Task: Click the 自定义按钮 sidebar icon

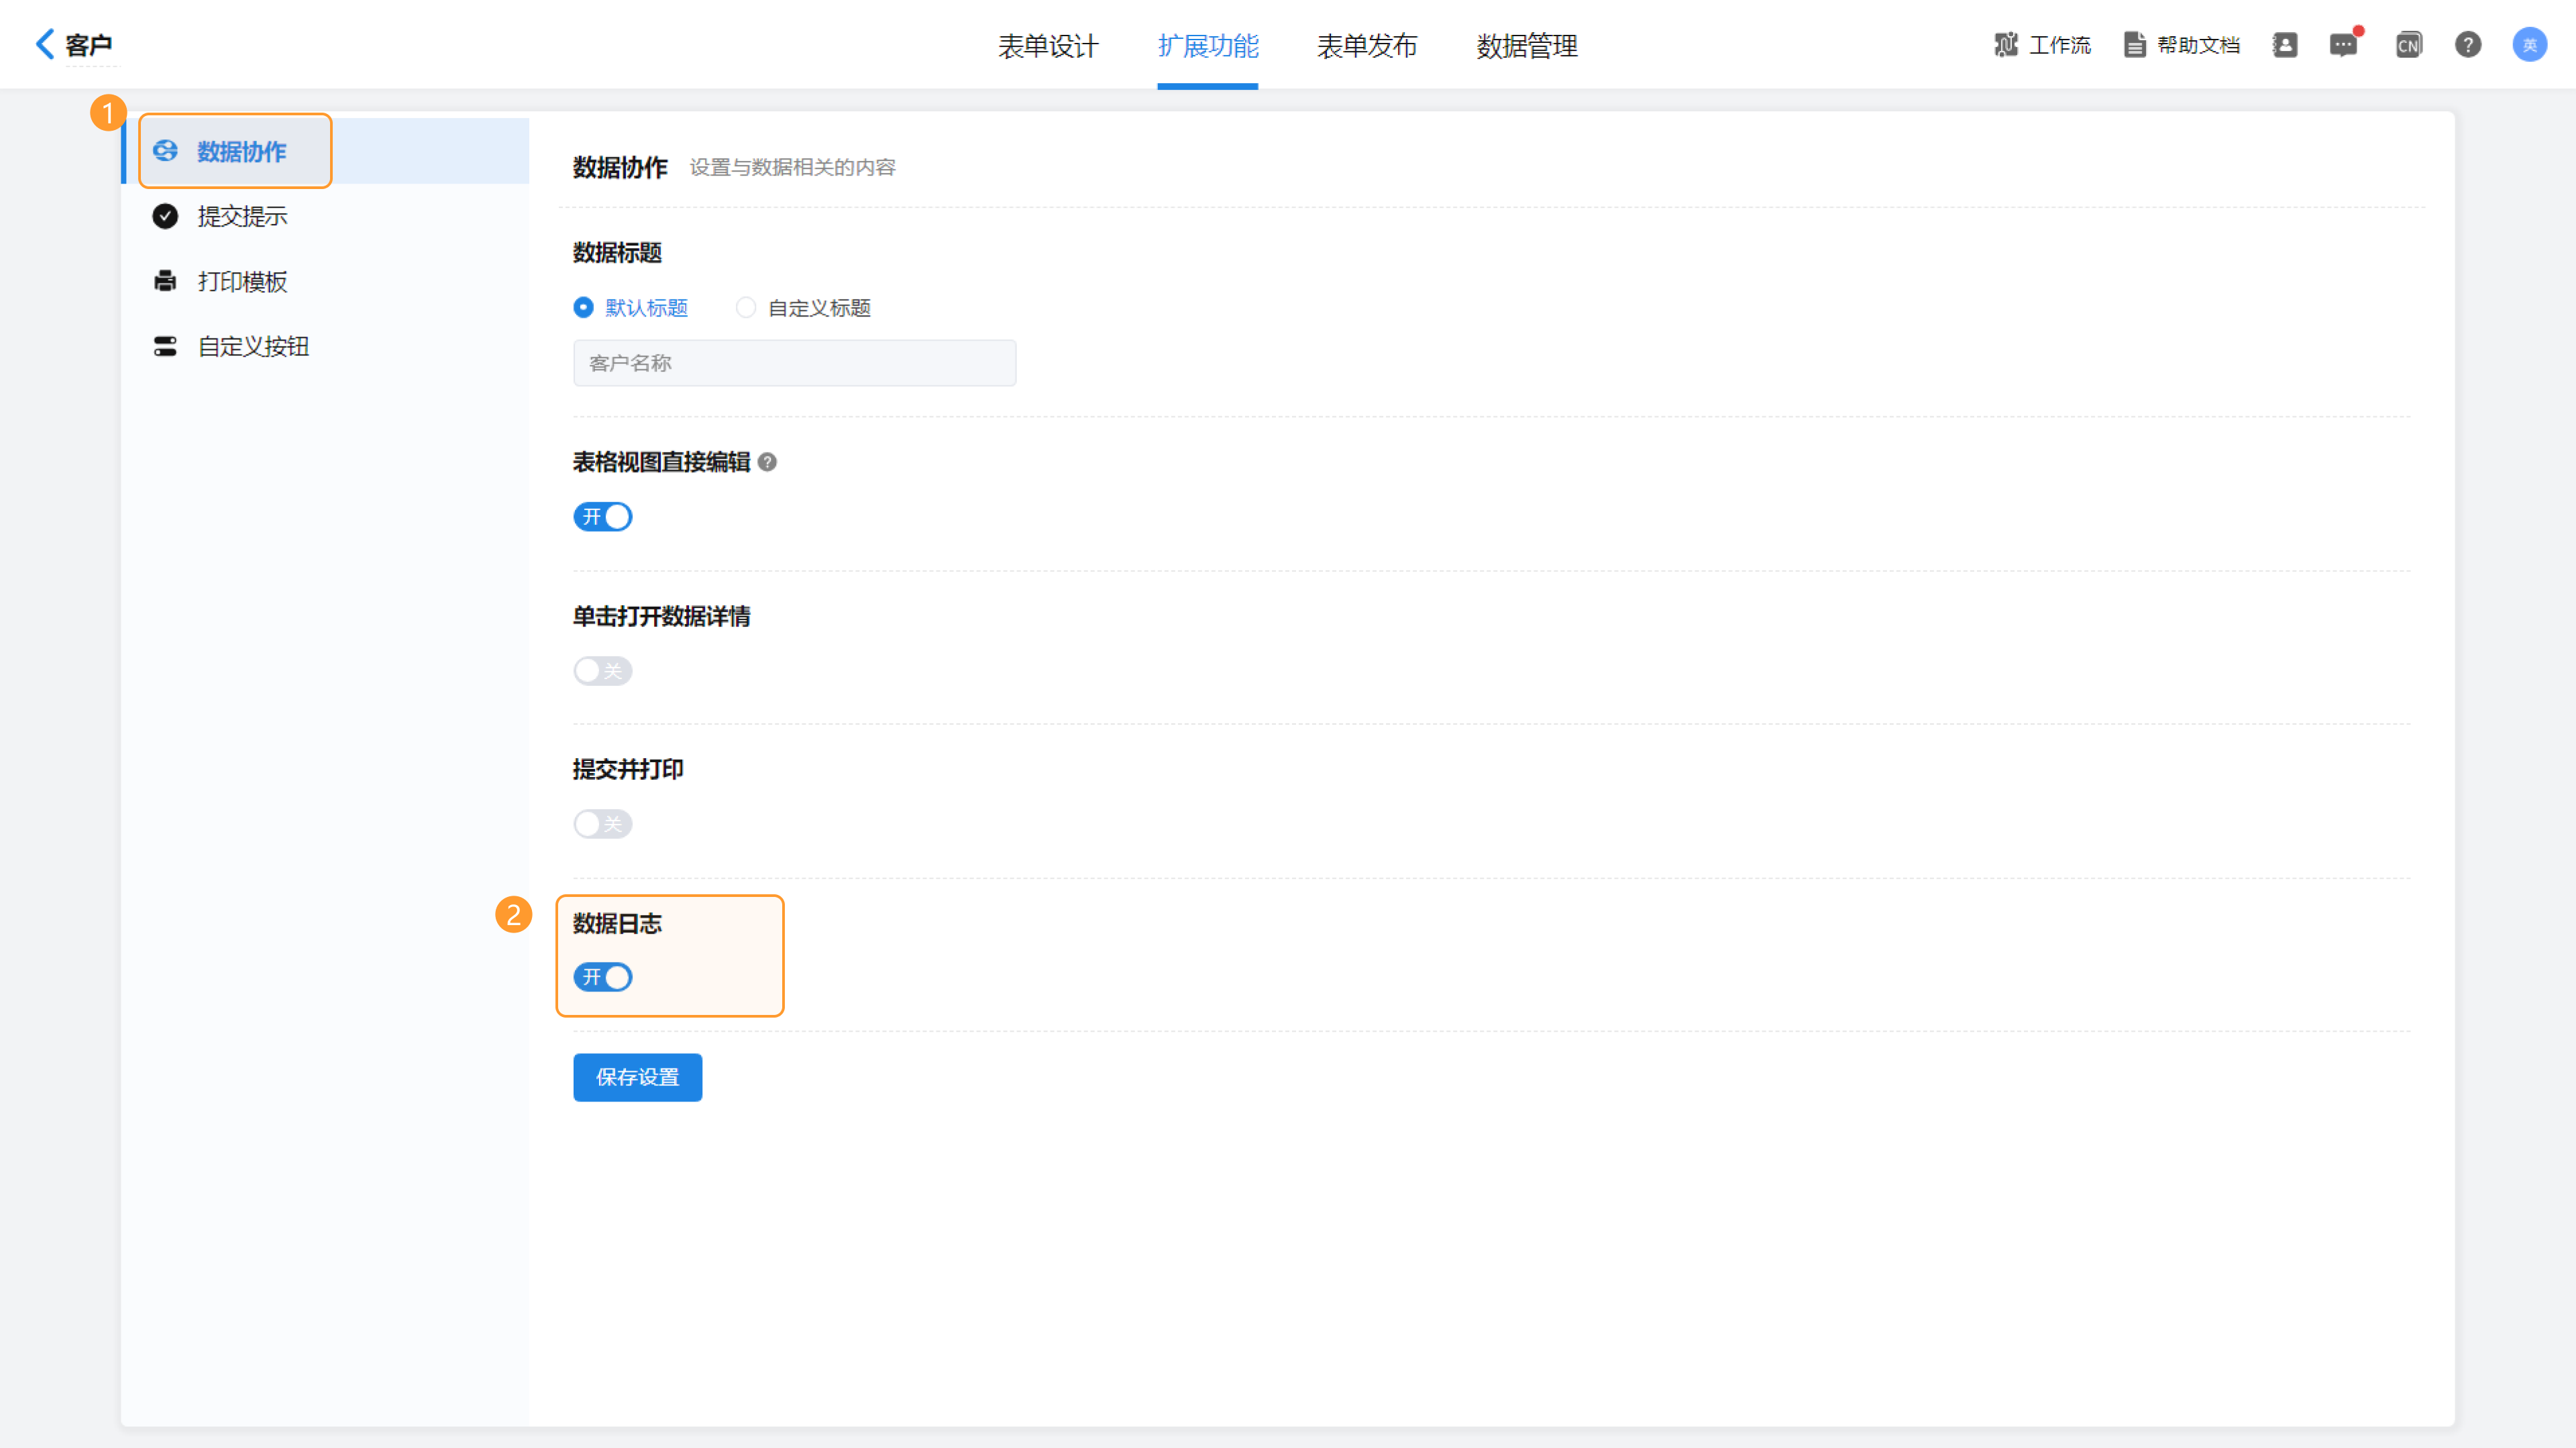Action: [165, 346]
